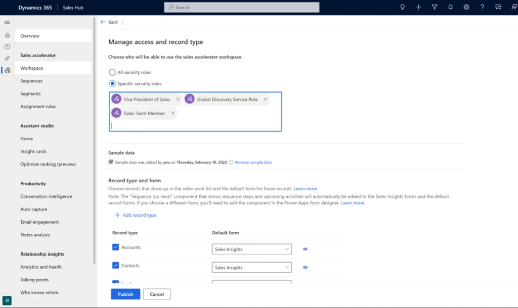Screen dimensions: 518x308
Task: Click Remove sample data link
Action: coord(254,162)
